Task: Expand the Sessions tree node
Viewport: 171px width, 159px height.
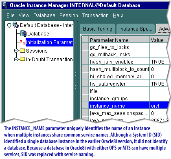Action: point(16,51)
